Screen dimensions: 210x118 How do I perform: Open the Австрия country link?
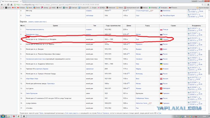click(x=165, y=79)
